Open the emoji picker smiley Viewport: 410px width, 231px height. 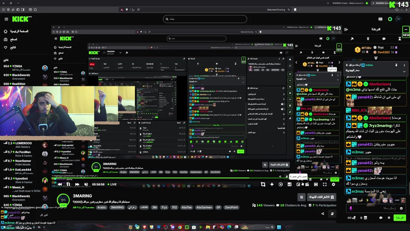pyautogui.click(x=401, y=208)
